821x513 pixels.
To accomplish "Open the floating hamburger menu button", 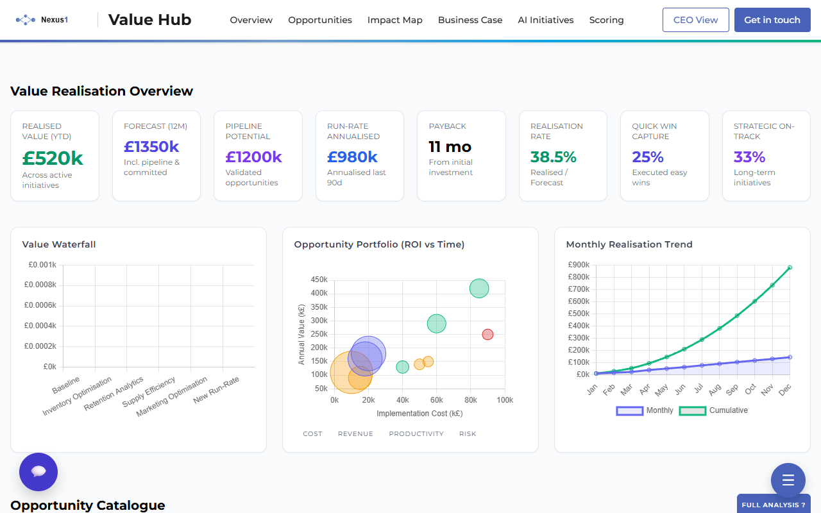I will pyautogui.click(x=788, y=480).
